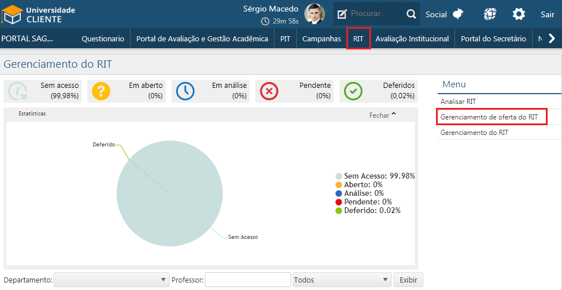Open Portal de Avaliação e Gestão Acadêmica
Viewport: 562px width, 290px height.
(x=202, y=38)
